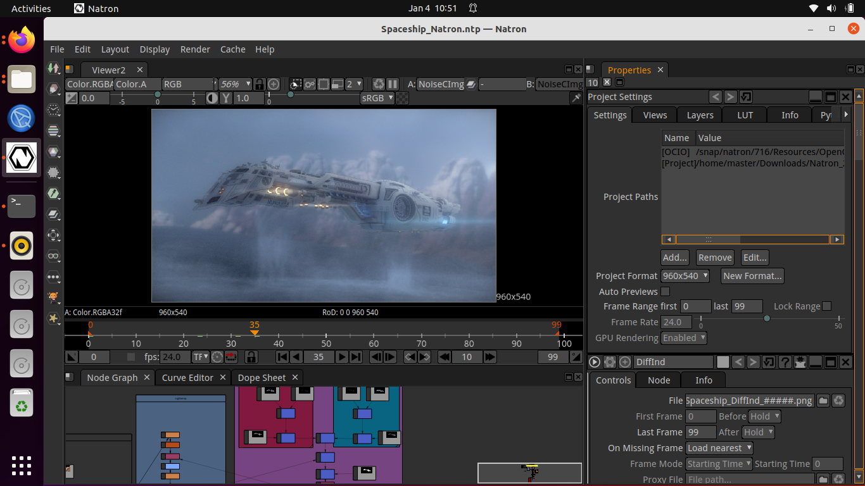This screenshot has width=865, height=486.
Task: Click the color picker pin in viewer
Action: pyautogui.click(x=576, y=98)
